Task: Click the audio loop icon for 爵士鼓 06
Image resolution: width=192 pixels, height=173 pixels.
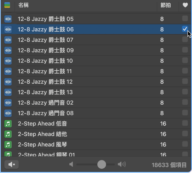Action: click(x=8, y=29)
